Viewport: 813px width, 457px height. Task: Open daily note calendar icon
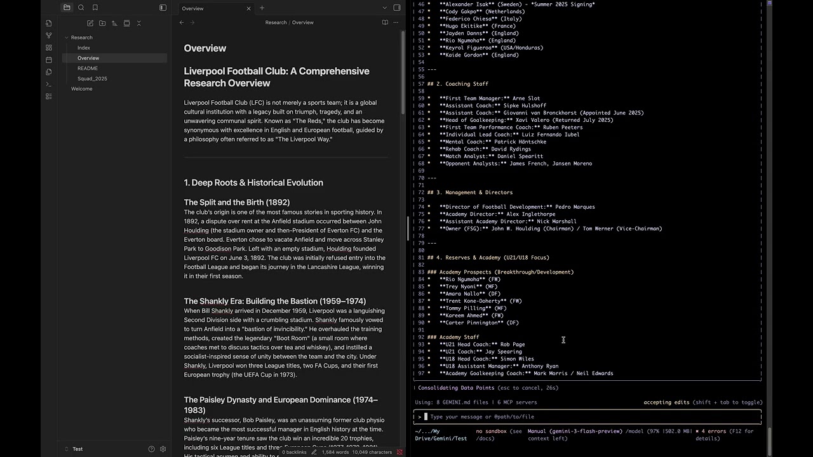tap(49, 60)
